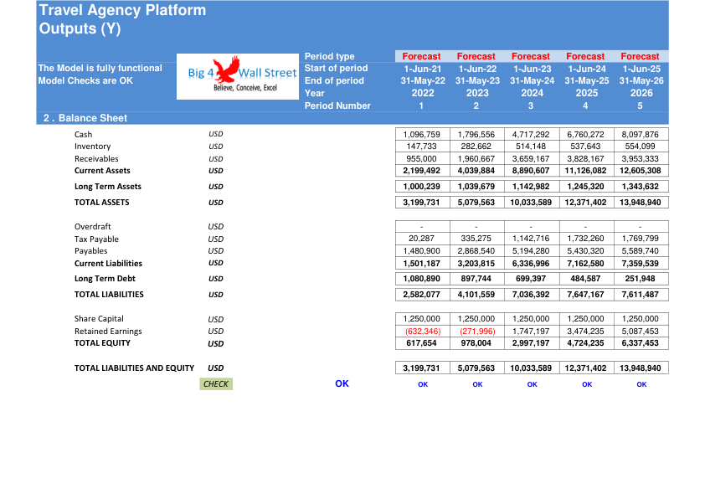Click the TOTAL ASSETS row label
This screenshot has width=705, height=499.
pyautogui.click(x=101, y=203)
